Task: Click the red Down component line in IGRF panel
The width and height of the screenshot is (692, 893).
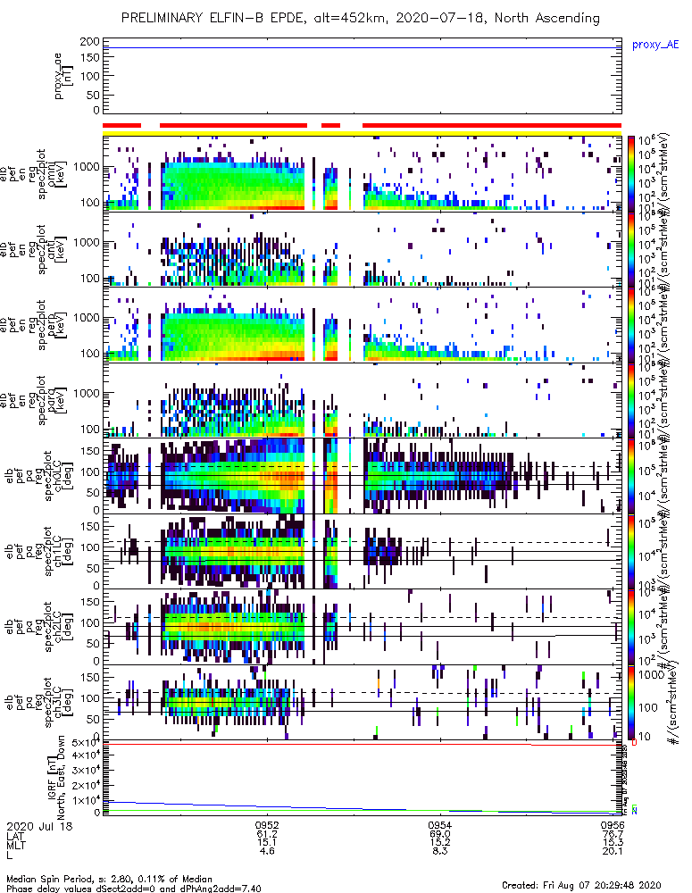Action: [x=362, y=744]
